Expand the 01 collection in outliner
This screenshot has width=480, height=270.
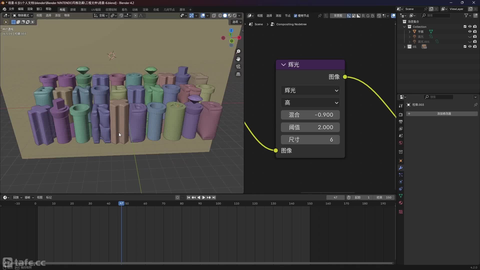click(x=404, y=47)
